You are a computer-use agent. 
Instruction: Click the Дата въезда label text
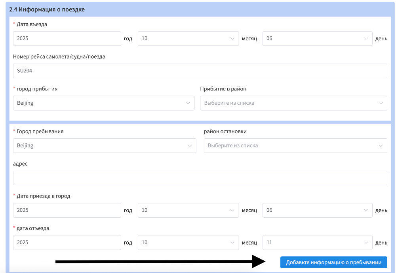coord(32,24)
